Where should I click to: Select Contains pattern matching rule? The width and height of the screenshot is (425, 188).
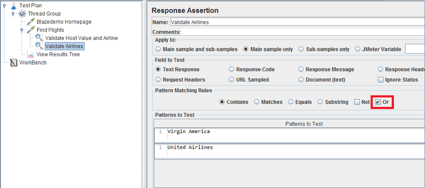click(x=222, y=102)
